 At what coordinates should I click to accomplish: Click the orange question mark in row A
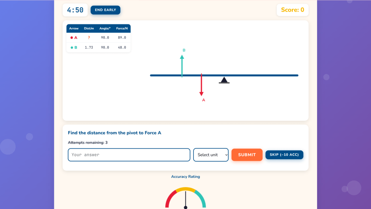(x=89, y=38)
